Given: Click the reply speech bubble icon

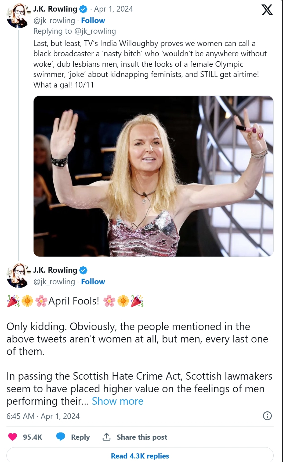Looking at the screenshot, I should [x=61, y=437].
